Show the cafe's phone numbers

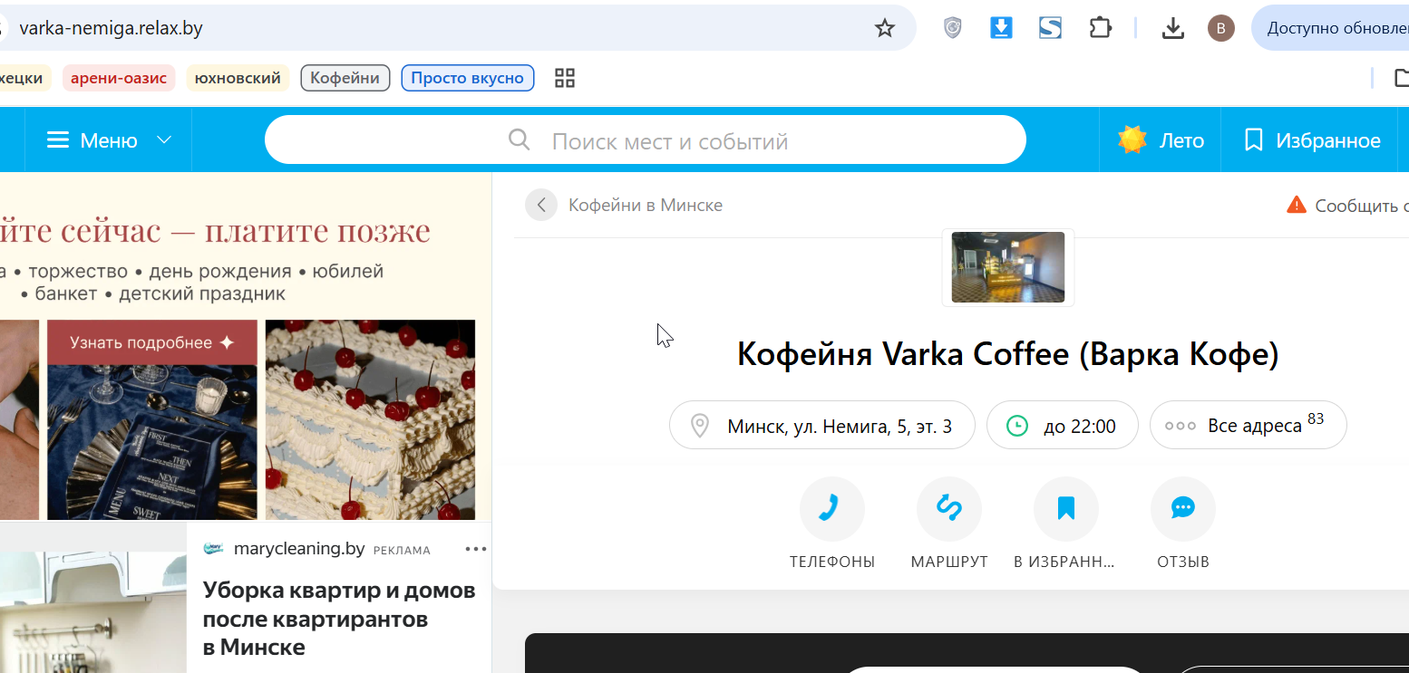(832, 509)
